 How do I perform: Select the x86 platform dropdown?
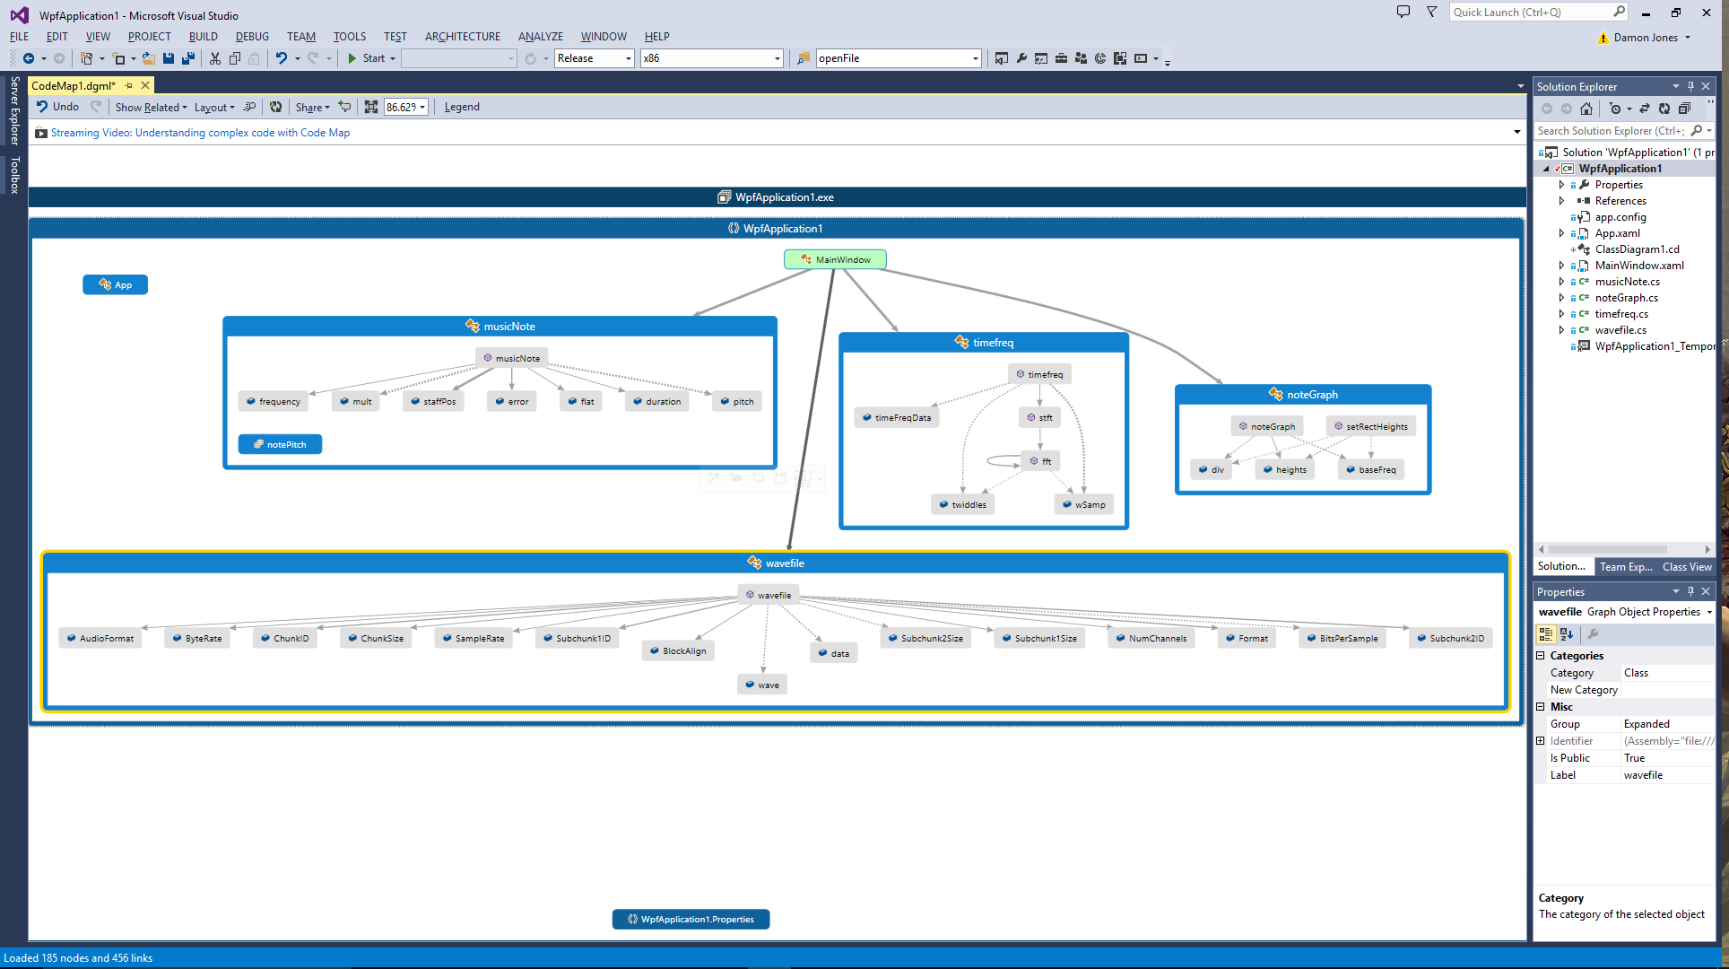coord(708,57)
